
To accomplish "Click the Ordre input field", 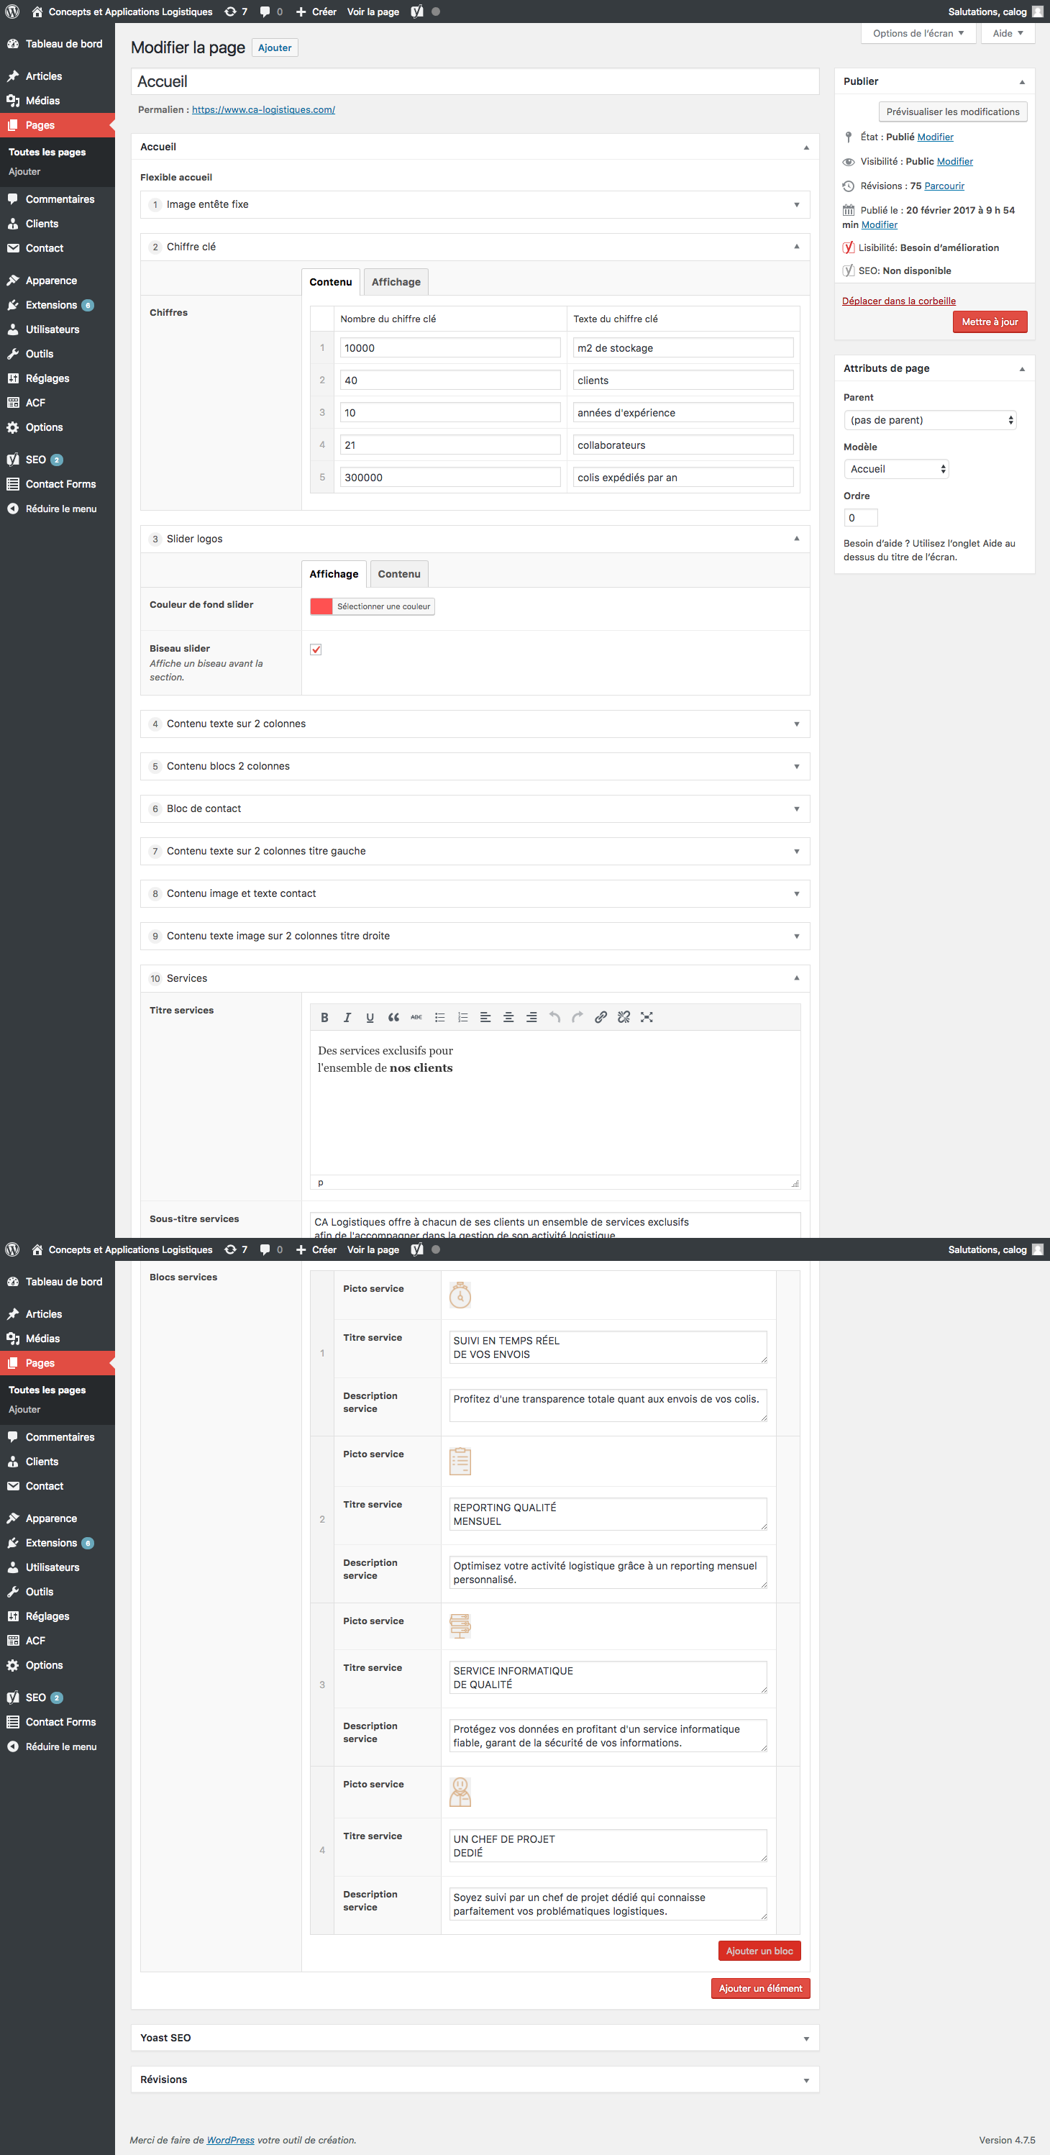I will coord(860,518).
